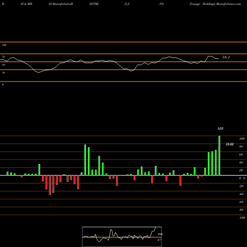Click the -80 label on MR axis
Screen dimensions: 247x247
point(241,210)
